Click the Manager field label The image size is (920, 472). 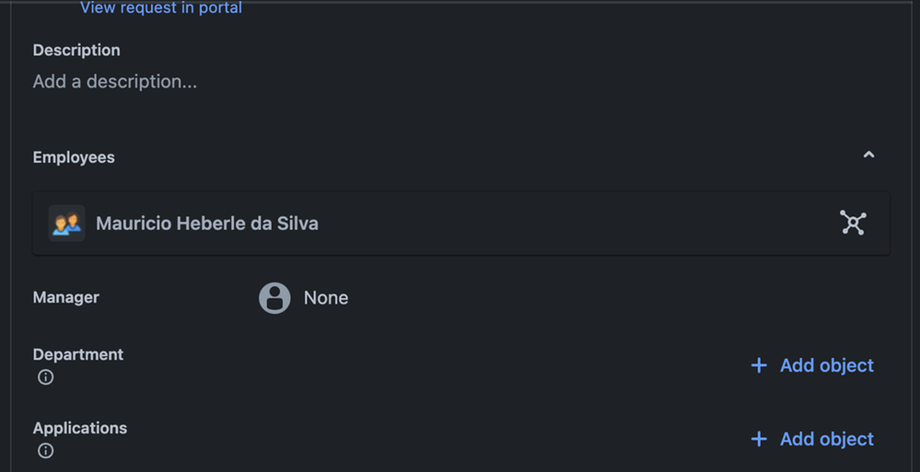click(65, 297)
